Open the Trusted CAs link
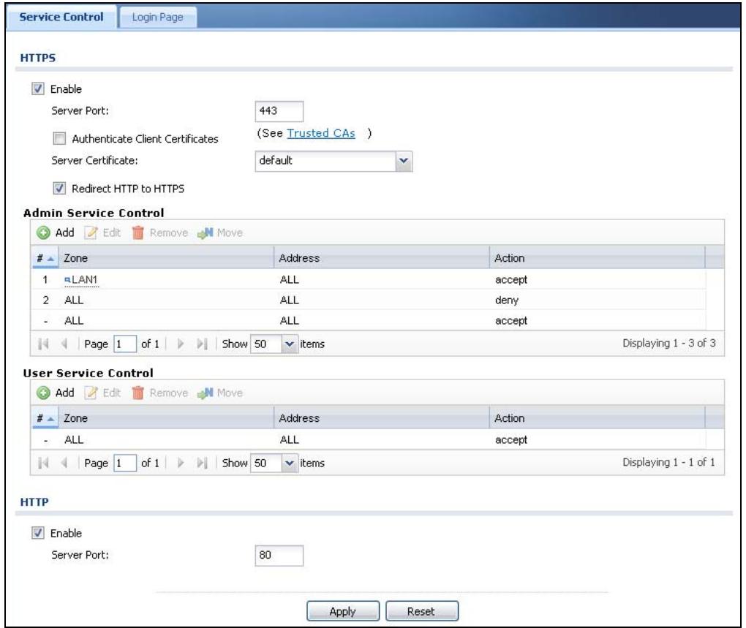This screenshot has height=628, width=746. pos(321,134)
